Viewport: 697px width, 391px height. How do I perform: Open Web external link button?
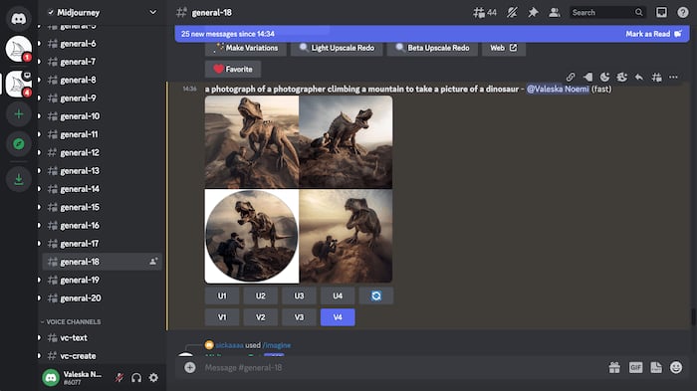point(503,48)
